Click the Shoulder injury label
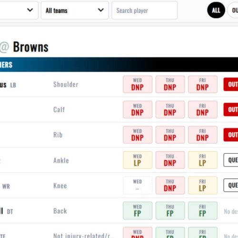The image size is (238, 238). pos(66,84)
